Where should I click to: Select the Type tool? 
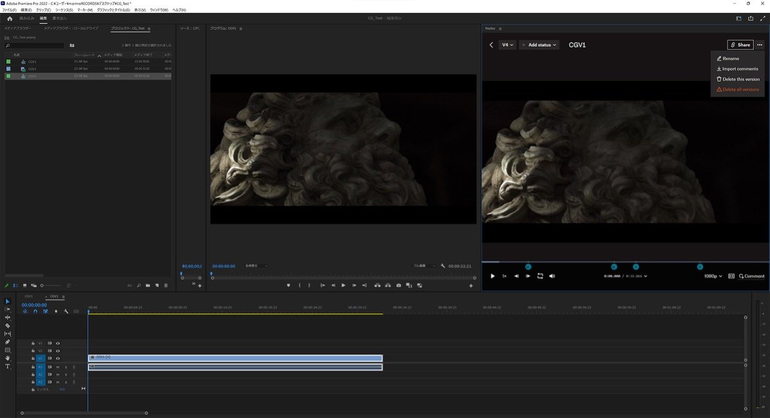(x=8, y=366)
